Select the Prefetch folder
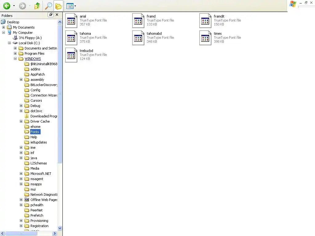Screen dimensions: 315x236 [37, 215]
